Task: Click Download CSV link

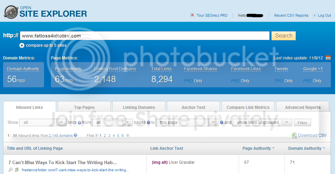Action: tap(312, 135)
